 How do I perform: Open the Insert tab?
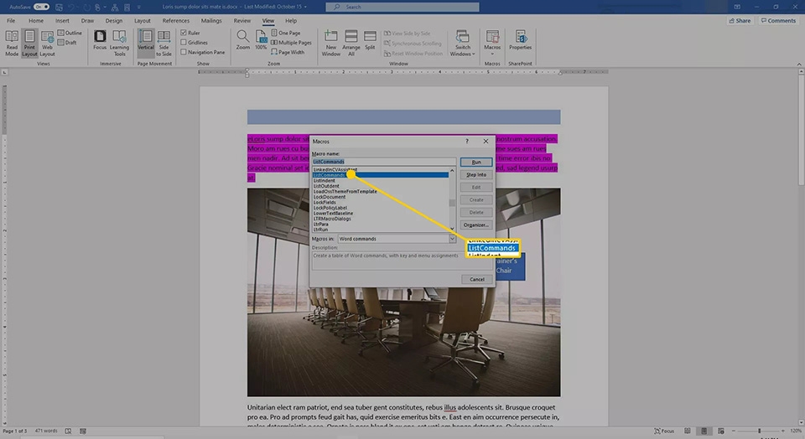62,20
